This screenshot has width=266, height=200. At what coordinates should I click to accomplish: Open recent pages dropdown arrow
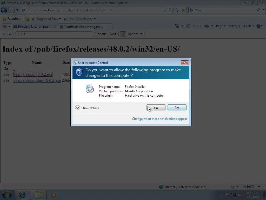pyautogui.click(x=17, y=10)
